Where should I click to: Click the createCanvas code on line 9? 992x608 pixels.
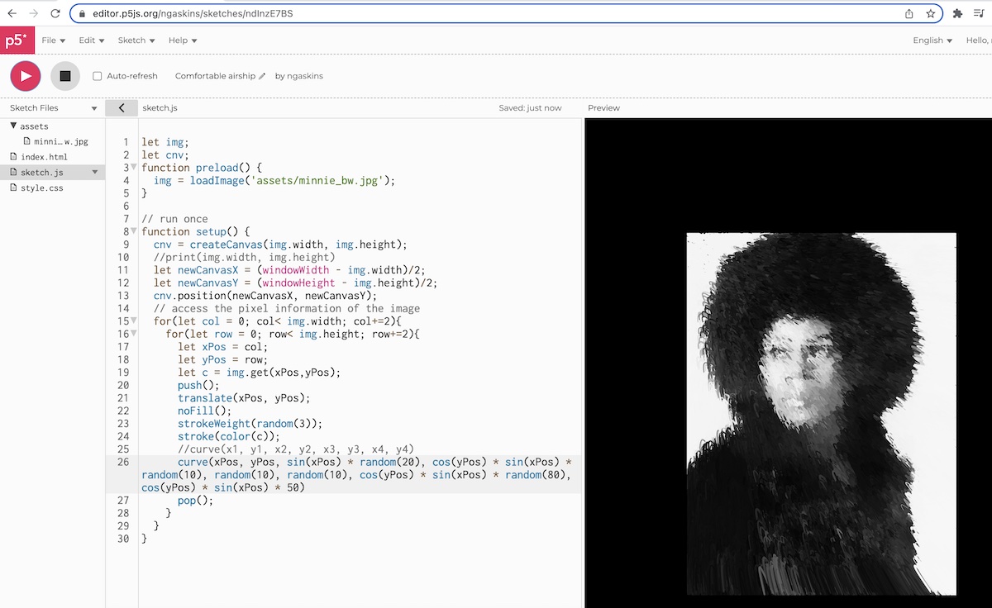pyautogui.click(x=280, y=245)
